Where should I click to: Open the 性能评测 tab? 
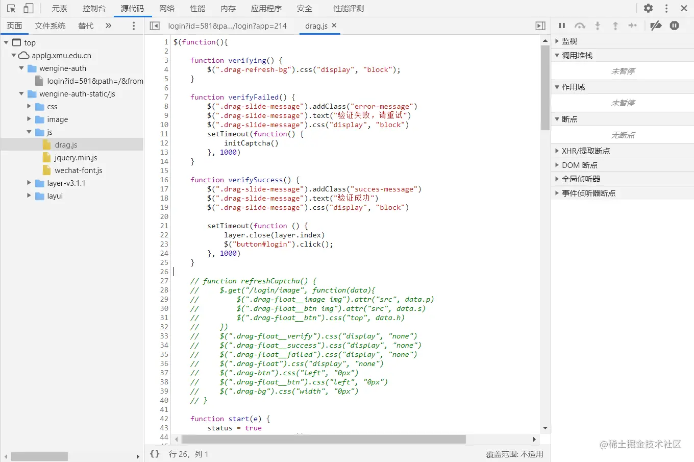tap(349, 9)
